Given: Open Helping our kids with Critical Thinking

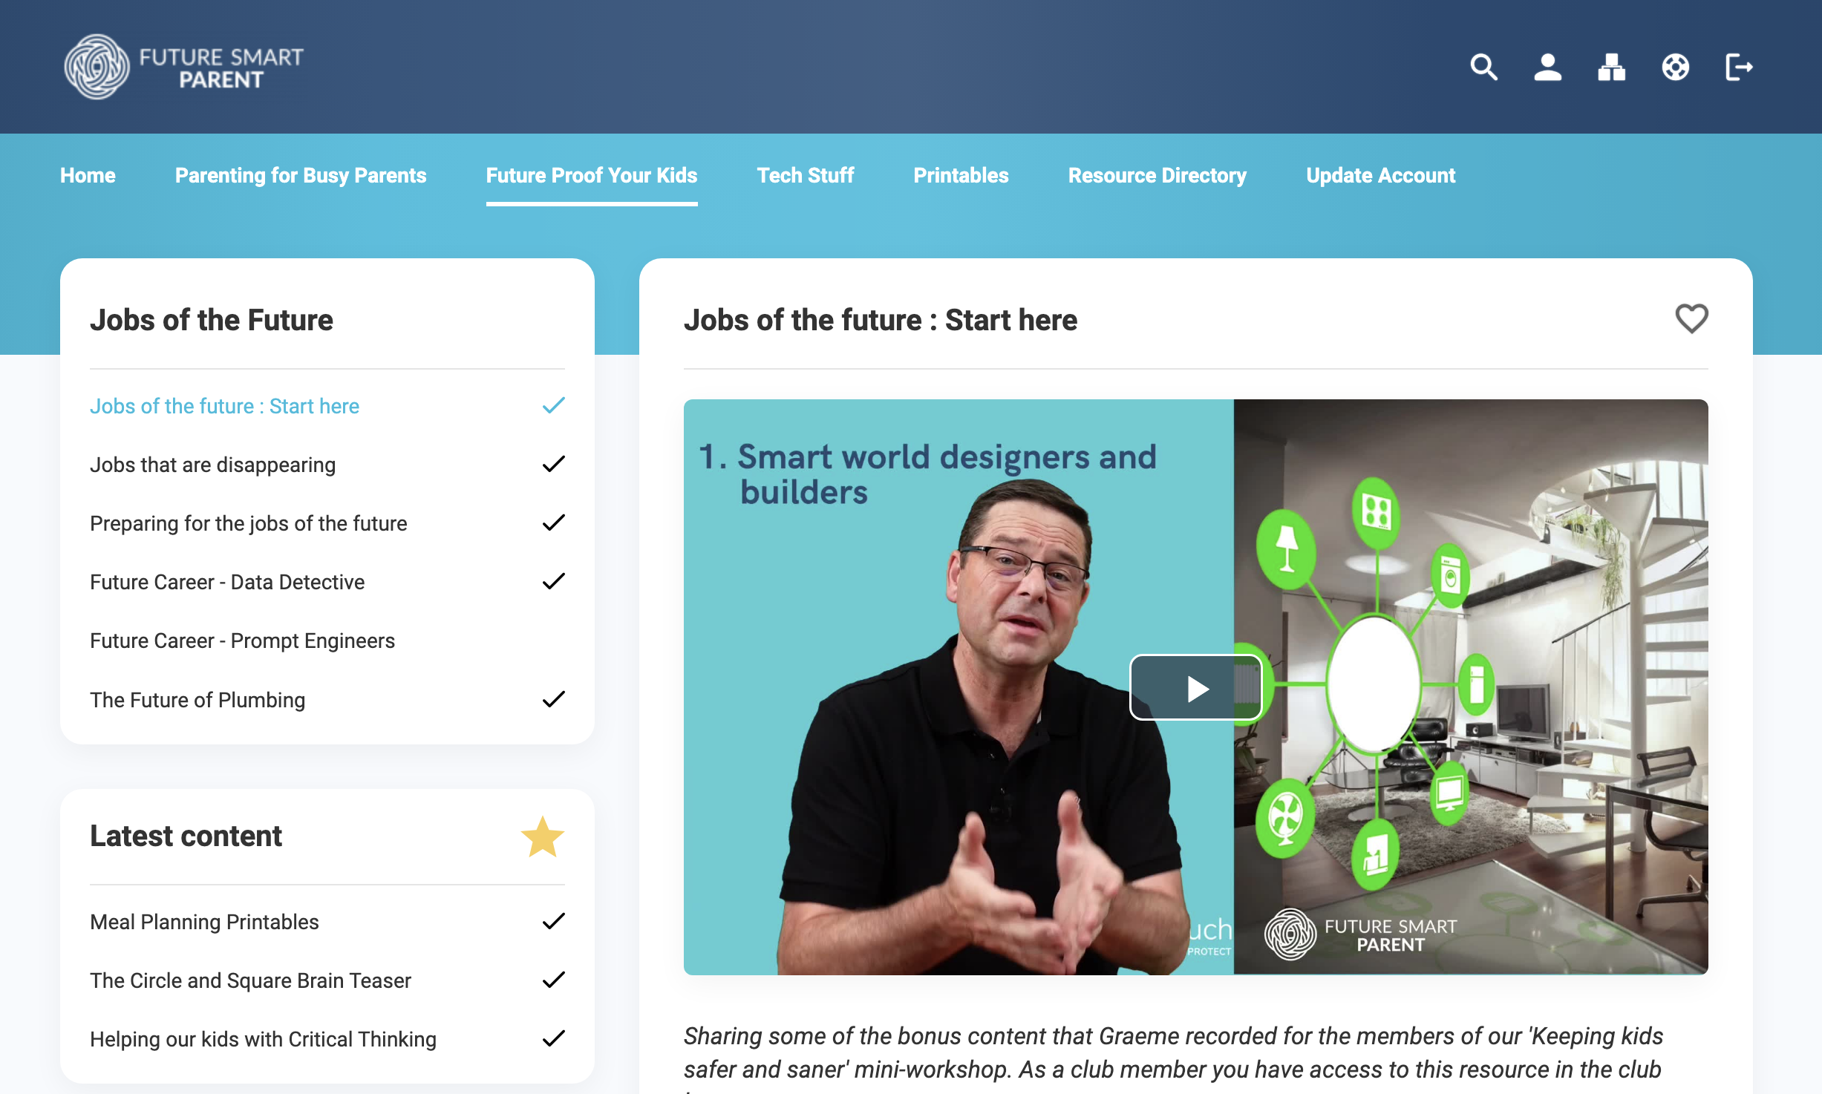Looking at the screenshot, I should tap(263, 1039).
